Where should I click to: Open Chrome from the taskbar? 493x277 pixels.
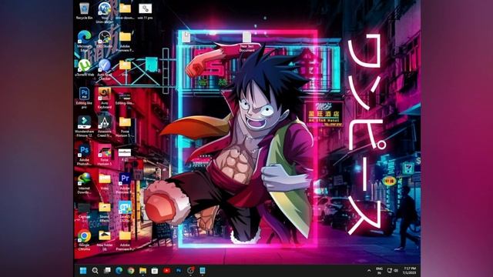[131, 270]
